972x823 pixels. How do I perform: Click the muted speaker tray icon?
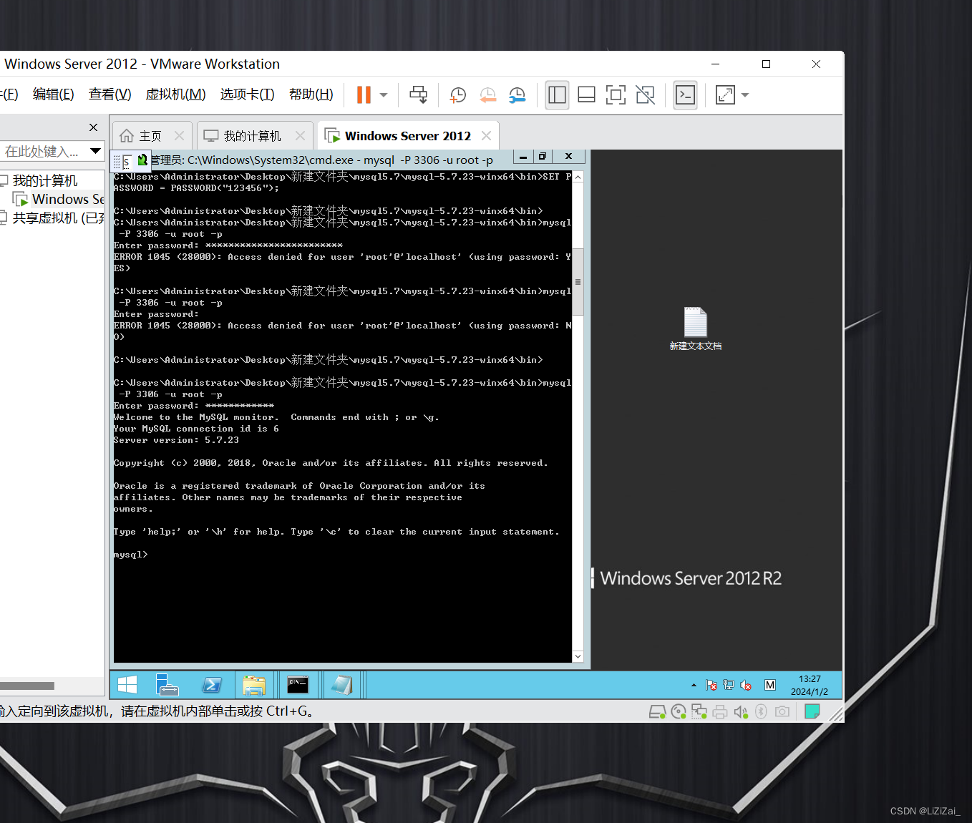click(746, 685)
